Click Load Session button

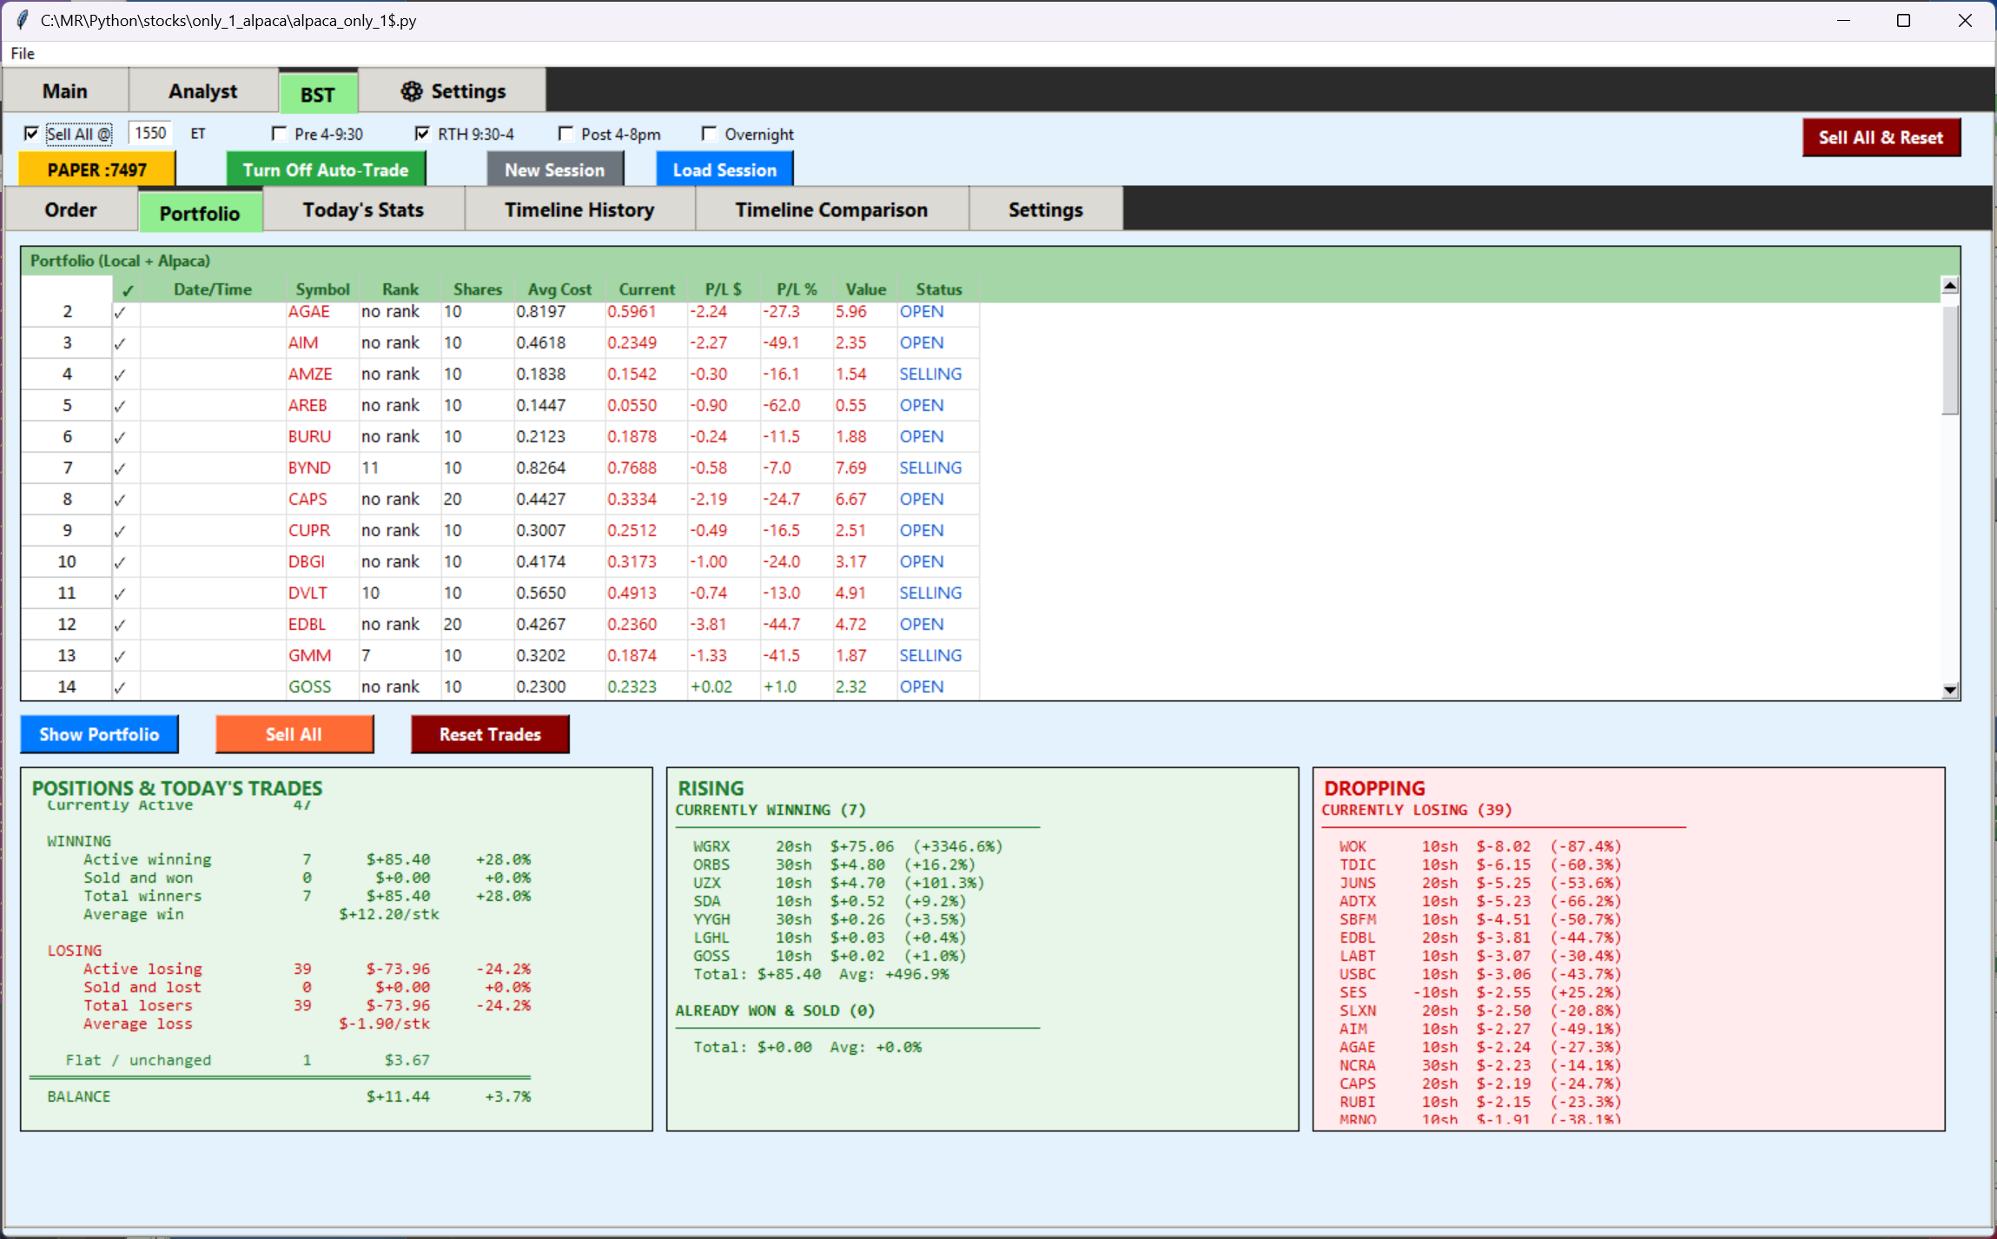pyautogui.click(x=724, y=169)
